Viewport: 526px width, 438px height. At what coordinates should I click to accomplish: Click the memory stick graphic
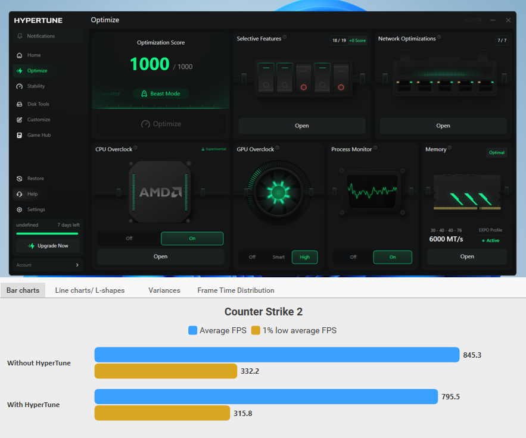tap(467, 192)
